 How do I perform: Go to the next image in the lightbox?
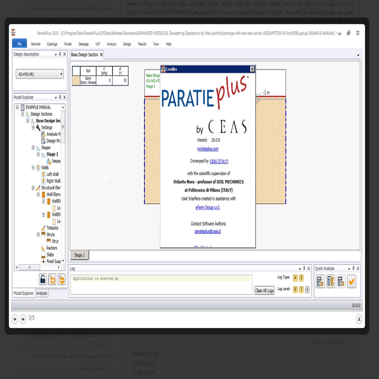click(23, 319)
